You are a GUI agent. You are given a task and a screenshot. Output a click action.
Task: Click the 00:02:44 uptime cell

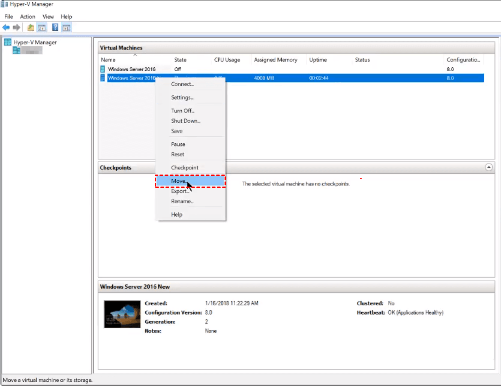tap(318, 78)
